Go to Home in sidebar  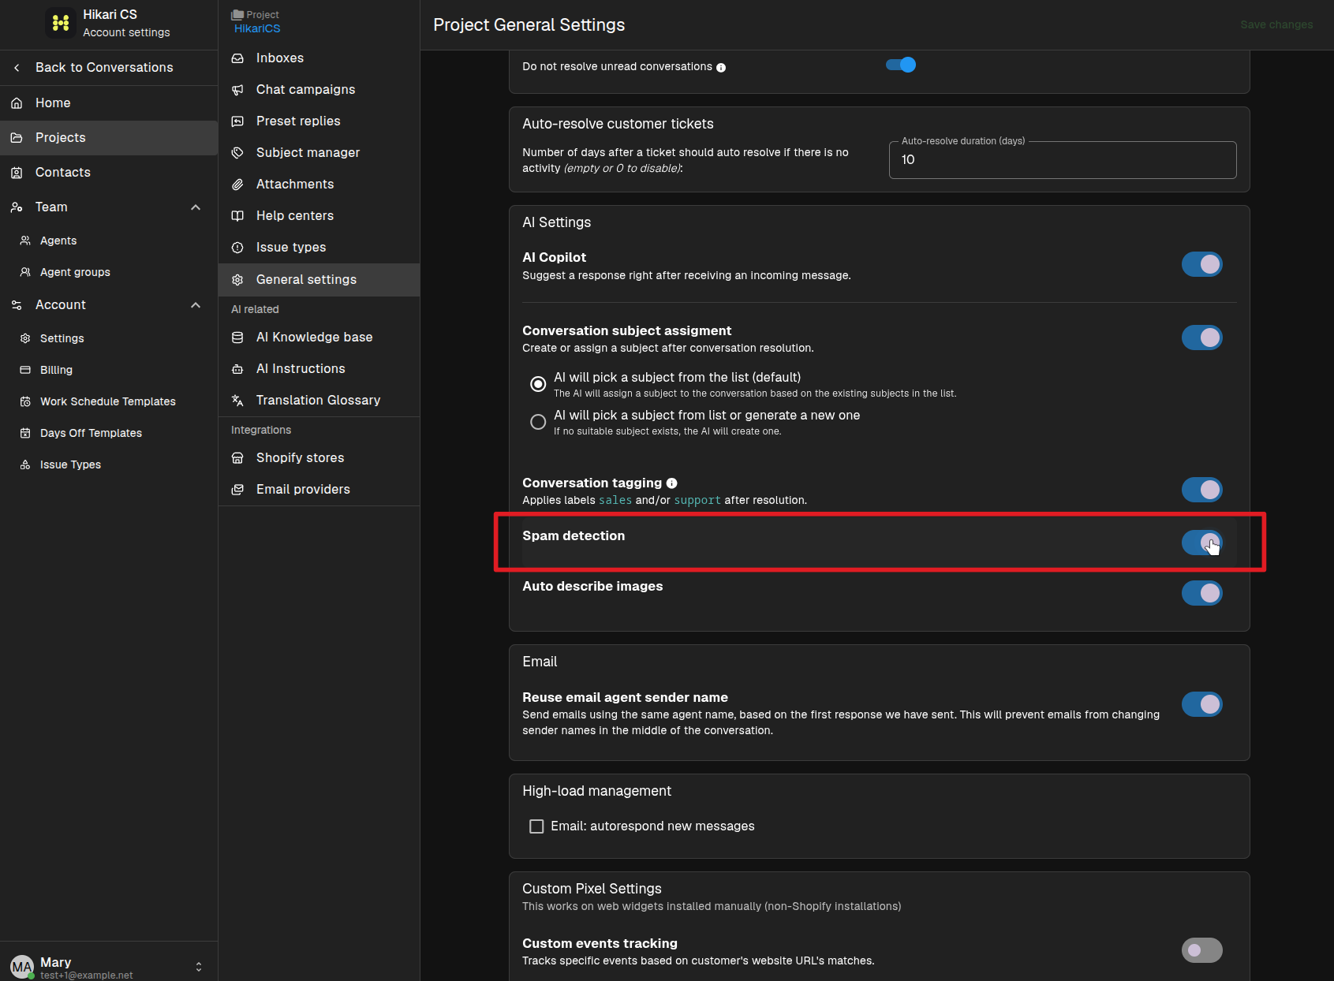109,103
